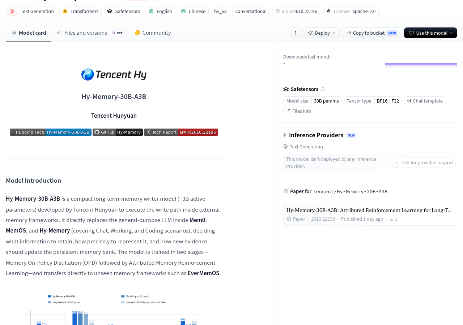Open the Use this model dropdown
Screen dimensions: 463x325
pos(430,33)
